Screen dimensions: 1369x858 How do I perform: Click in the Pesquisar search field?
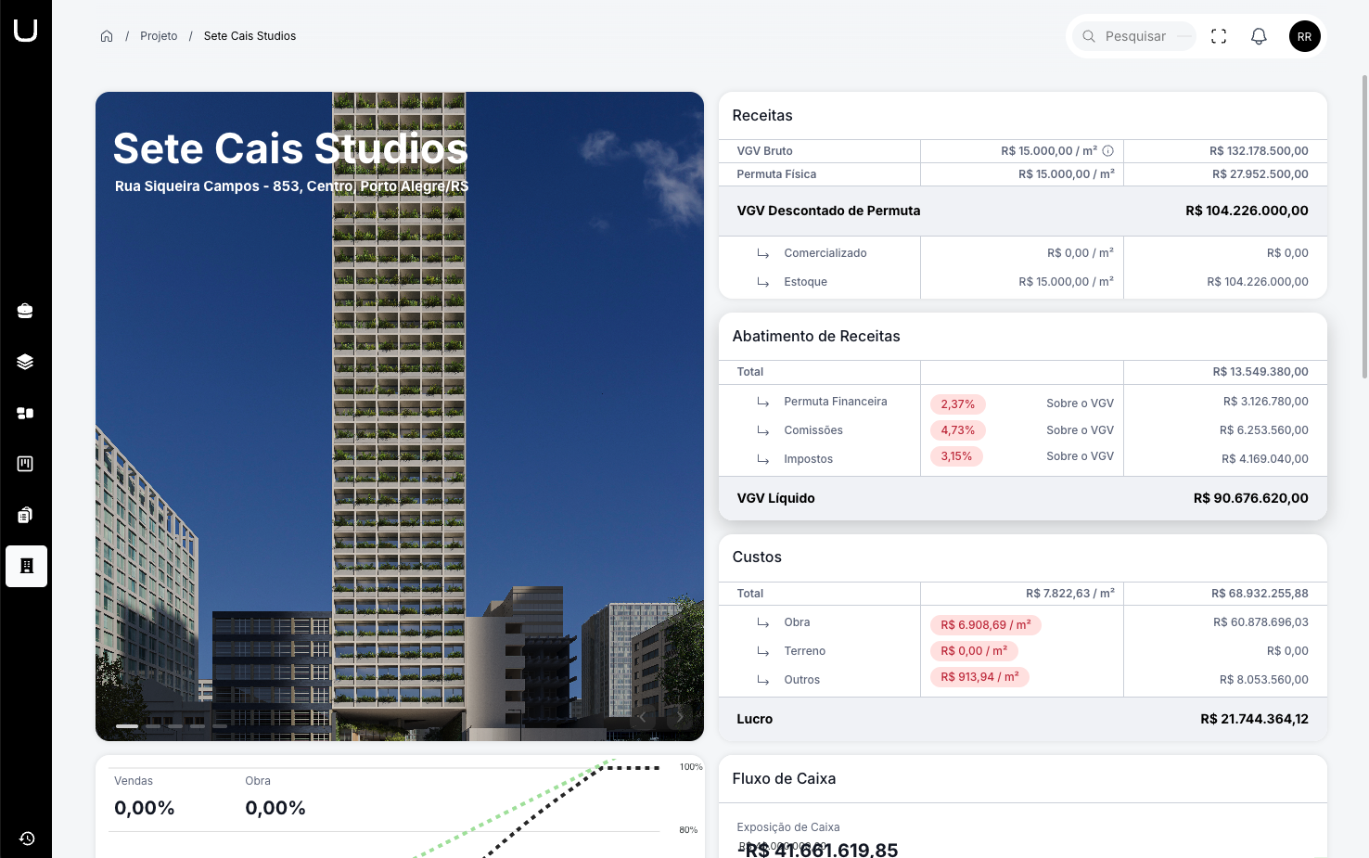[1135, 36]
